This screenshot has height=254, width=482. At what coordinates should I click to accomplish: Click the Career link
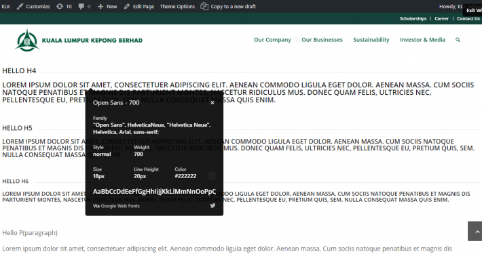[x=441, y=19]
